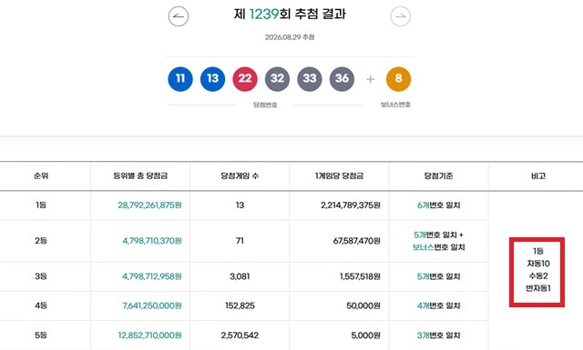Viewport: 583px width, 350px height.
Task: Click criteria 4개번호 일치
Action: [439, 305]
